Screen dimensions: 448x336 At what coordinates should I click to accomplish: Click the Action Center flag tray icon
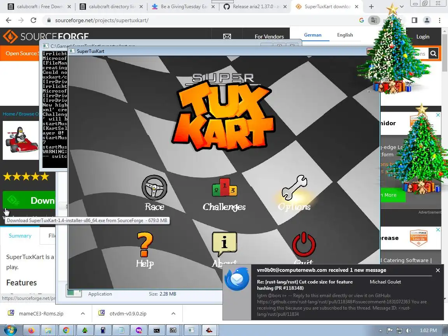pos(390,330)
